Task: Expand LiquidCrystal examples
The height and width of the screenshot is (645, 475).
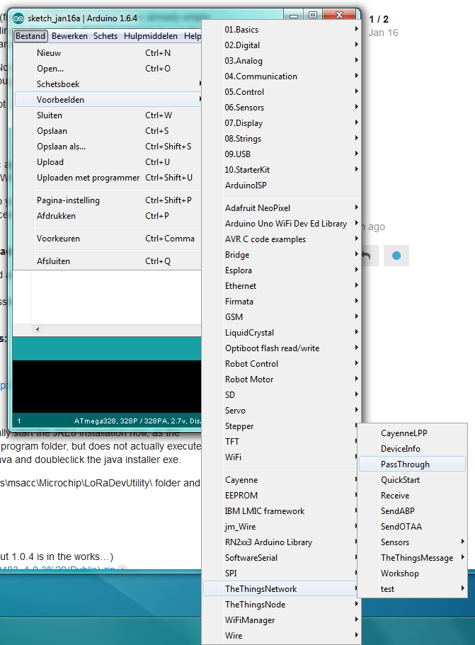Action: tap(282, 333)
